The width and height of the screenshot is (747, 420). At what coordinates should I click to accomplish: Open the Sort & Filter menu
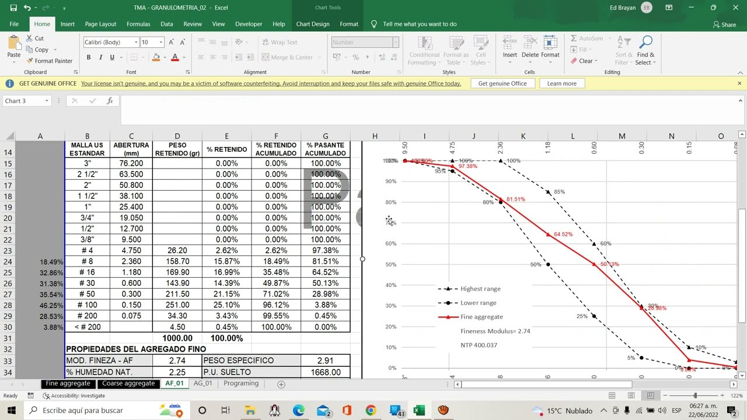624,51
